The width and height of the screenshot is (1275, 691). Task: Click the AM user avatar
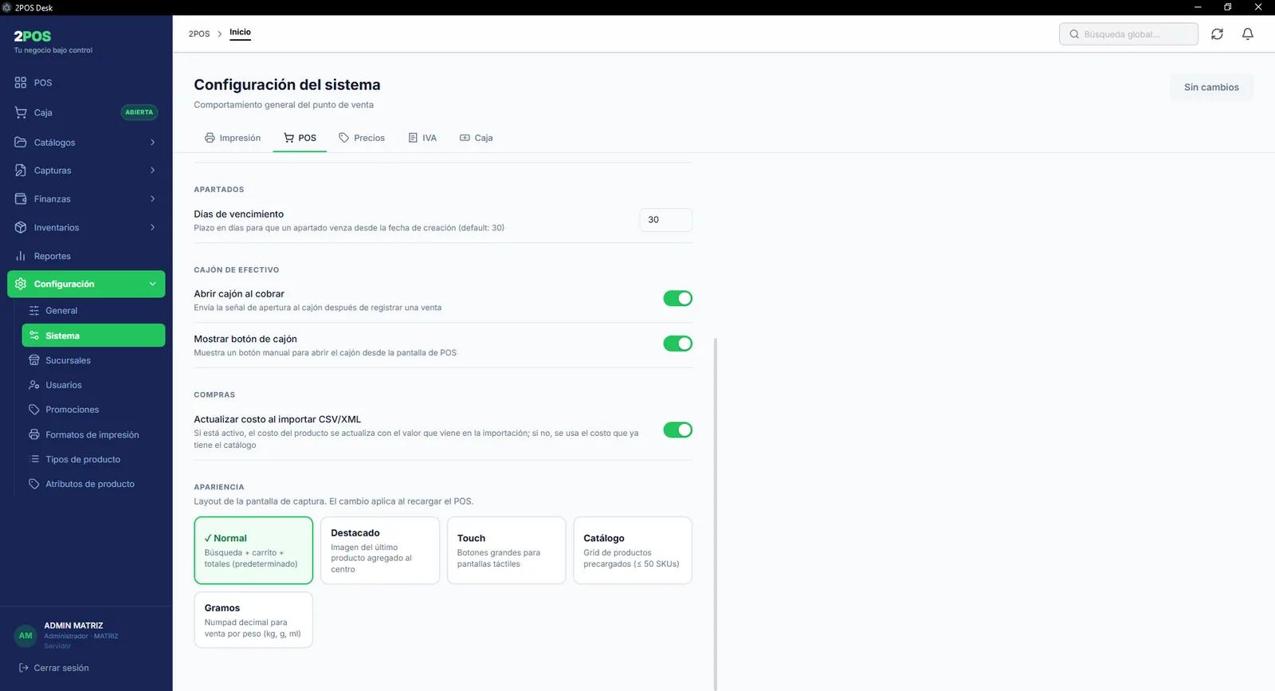point(25,635)
